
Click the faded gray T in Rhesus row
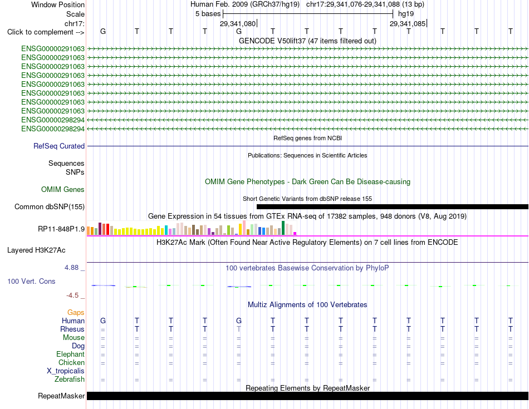(x=239, y=329)
